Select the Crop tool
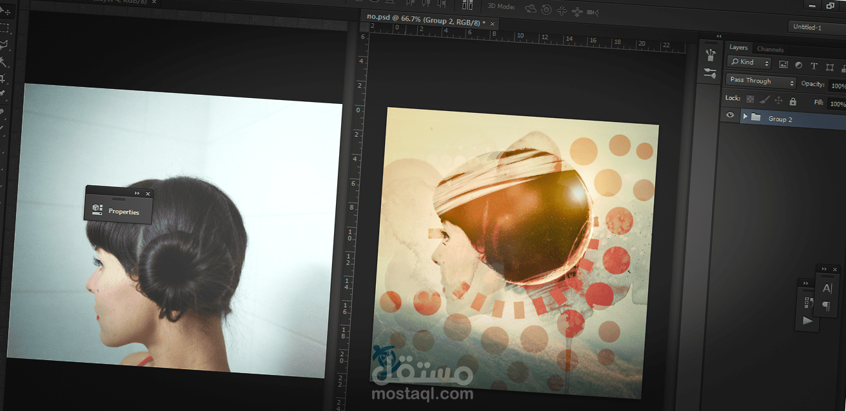The image size is (846, 411). point(3,79)
